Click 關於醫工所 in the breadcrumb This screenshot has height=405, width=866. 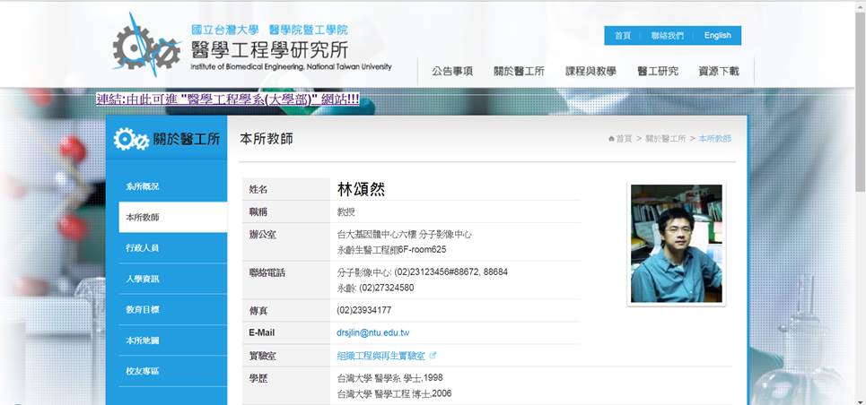tap(666, 139)
